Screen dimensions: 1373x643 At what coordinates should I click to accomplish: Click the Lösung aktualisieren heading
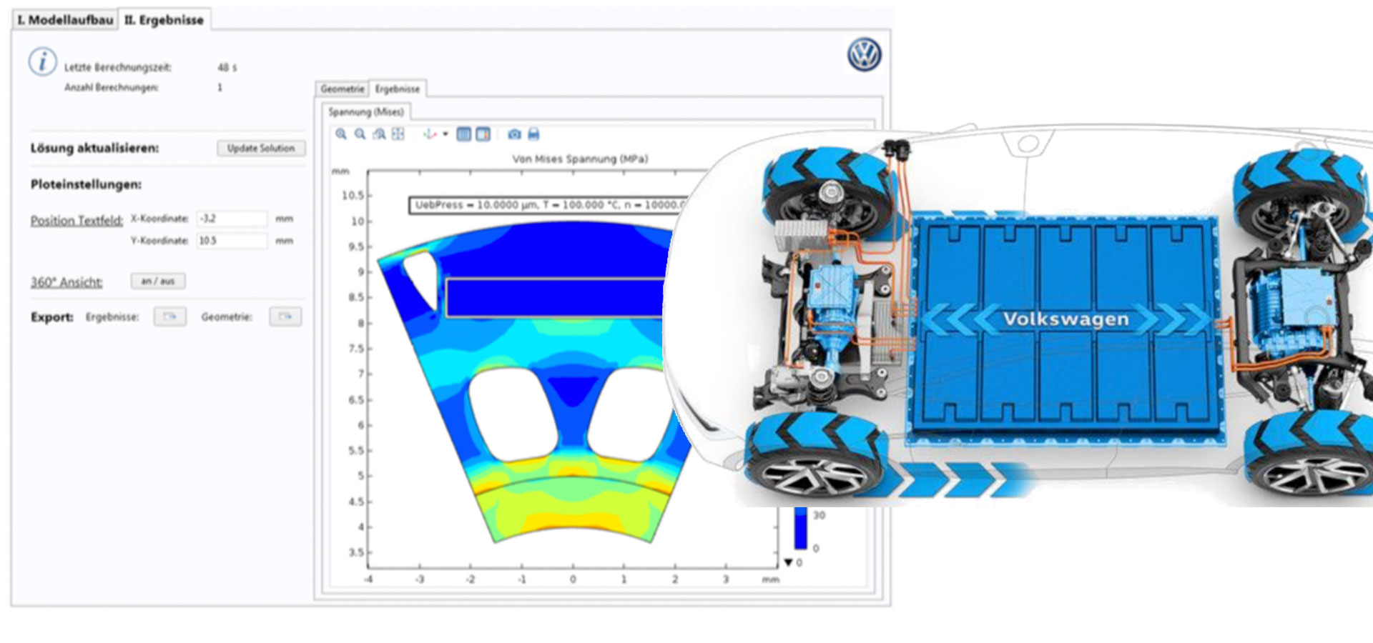pyautogui.click(x=94, y=148)
